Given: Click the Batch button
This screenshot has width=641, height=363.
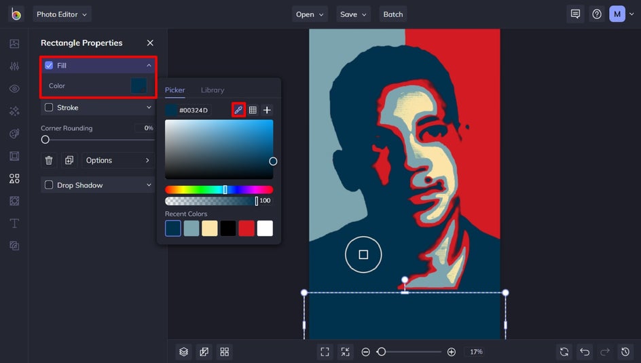Looking at the screenshot, I should [x=393, y=14].
